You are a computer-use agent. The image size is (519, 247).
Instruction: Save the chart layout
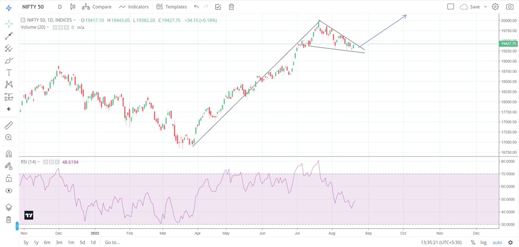(x=470, y=7)
